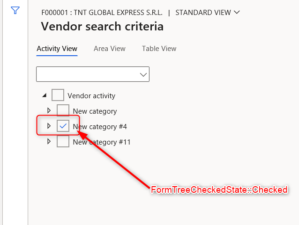
Task: Click the F000001 TNT Global Express record title
Action: click(x=101, y=13)
